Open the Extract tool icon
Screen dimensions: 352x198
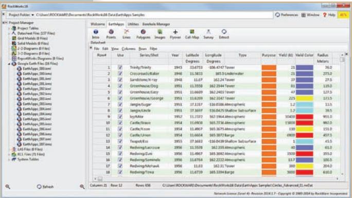pos(224,34)
